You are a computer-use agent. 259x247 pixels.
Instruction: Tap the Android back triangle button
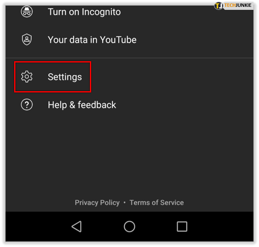tap(77, 226)
